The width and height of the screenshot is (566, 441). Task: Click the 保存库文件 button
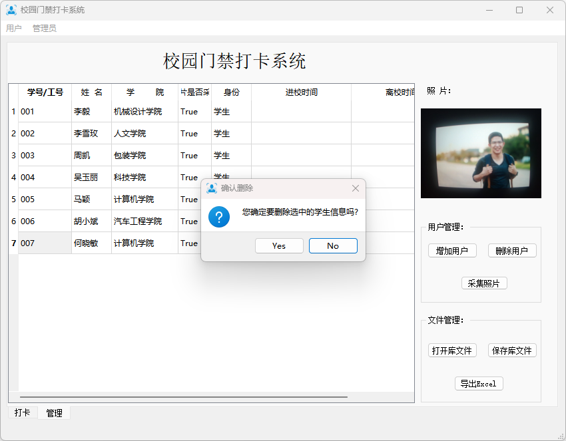tap(512, 351)
